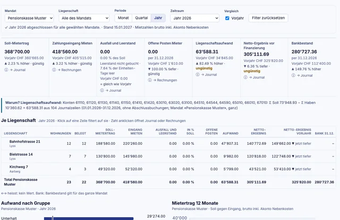Click Netto-Ergebnis 43'521.00 cell
The width and height of the screenshot is (340, 220).
pos(258,169)
